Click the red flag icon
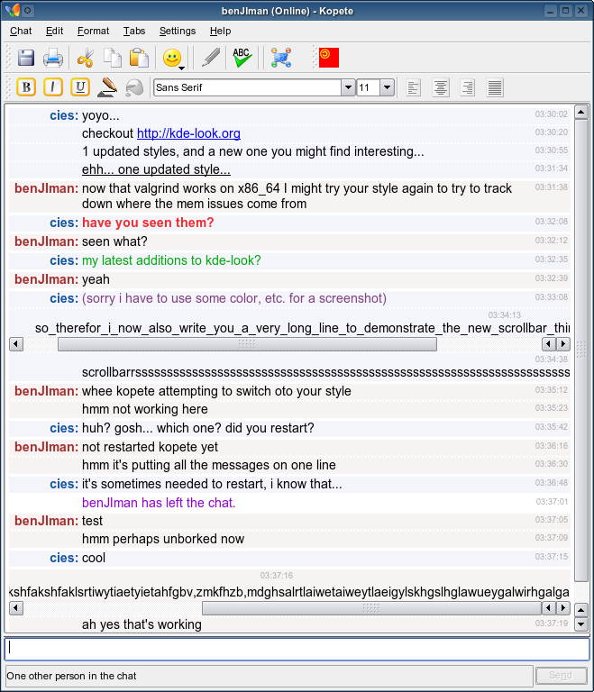Screen dimensions: 594x692 coord(329,58)
